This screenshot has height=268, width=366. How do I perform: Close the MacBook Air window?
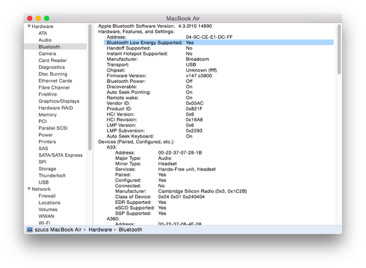coord(30,18)
